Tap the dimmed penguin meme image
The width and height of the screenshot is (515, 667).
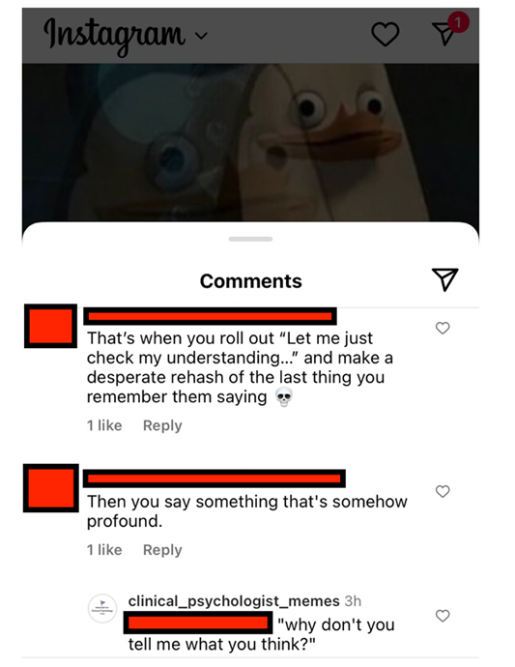(250, 142)
